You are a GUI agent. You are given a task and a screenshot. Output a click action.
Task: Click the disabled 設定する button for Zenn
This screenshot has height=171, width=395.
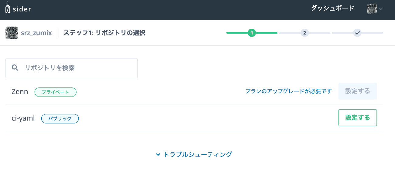[358, 91]
